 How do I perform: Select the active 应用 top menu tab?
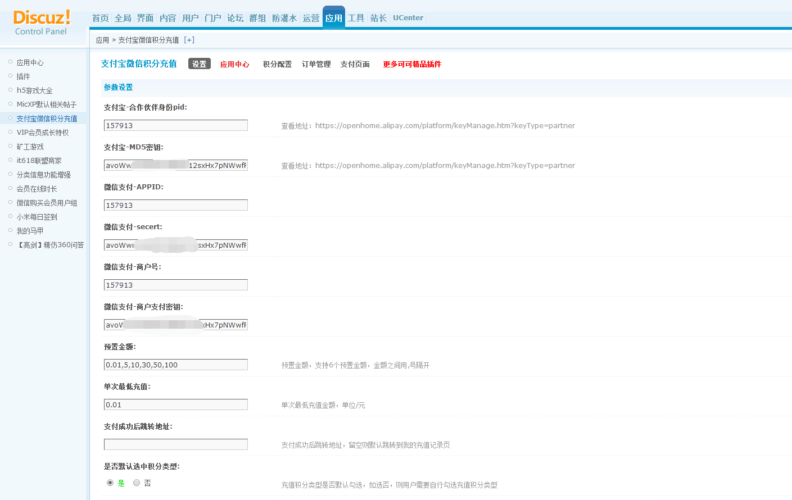coord(334,18)
